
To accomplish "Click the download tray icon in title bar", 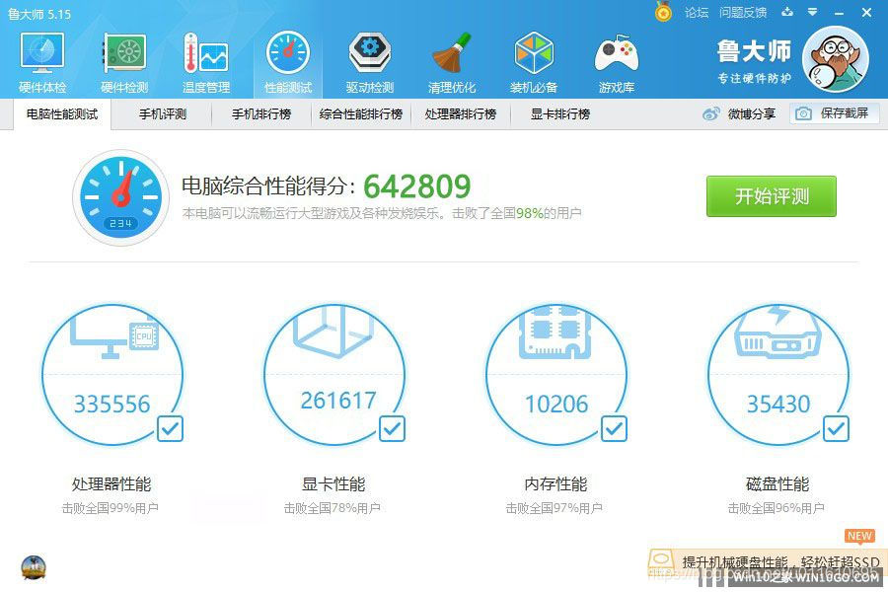I will 787,12.
